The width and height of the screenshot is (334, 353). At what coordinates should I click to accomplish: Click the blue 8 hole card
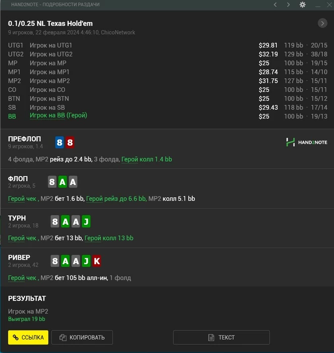(x=60, y=142)
